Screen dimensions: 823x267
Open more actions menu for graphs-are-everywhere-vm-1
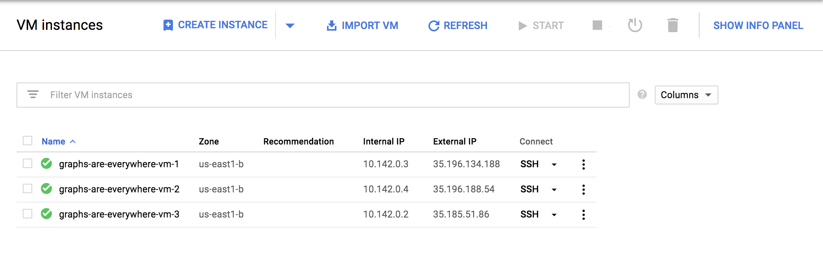coord(583,164)
